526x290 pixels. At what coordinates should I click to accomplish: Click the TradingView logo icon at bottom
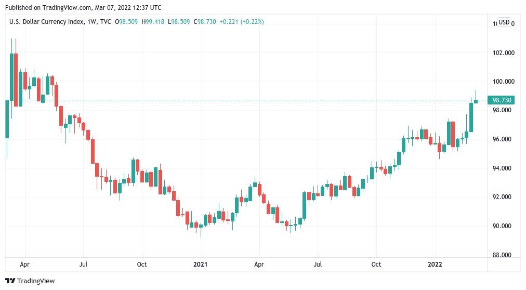10,281
